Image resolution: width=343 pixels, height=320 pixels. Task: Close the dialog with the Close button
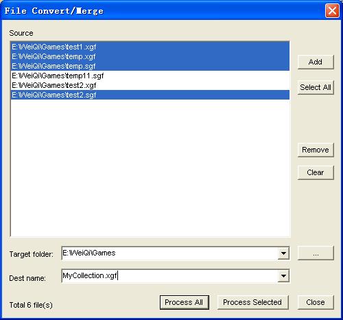316,302
